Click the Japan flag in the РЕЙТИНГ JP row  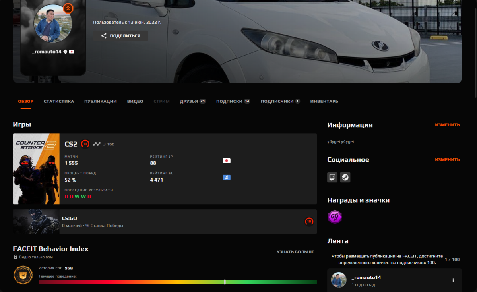(x=227, y=161)
